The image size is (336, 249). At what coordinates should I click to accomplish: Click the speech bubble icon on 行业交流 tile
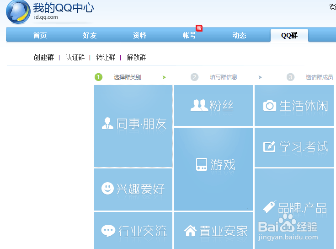tap(108, 231)
